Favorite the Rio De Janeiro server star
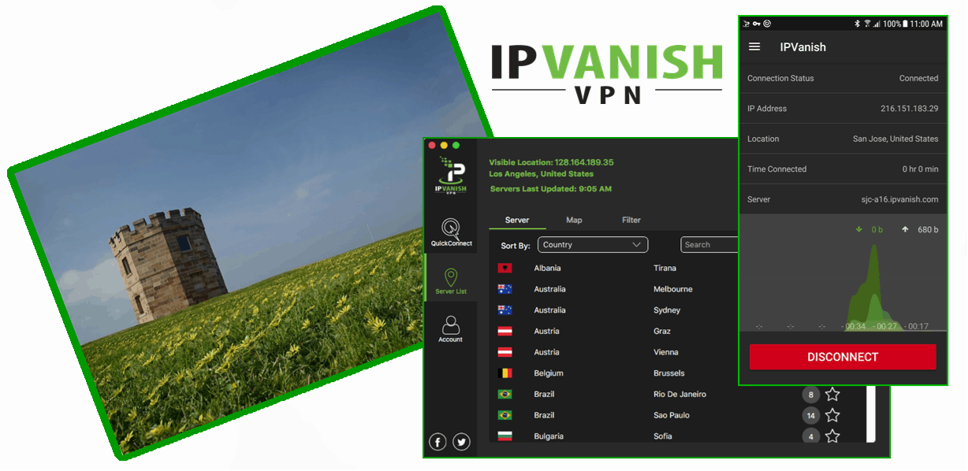This screenshot has height=471, width=968. pyautogui.click(x=832, y=395)
